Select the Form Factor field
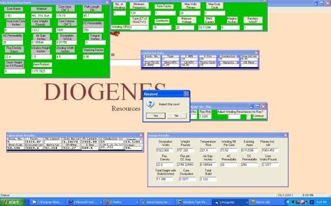Viewport: 331px width, 206px height. (x=165, y=13)
